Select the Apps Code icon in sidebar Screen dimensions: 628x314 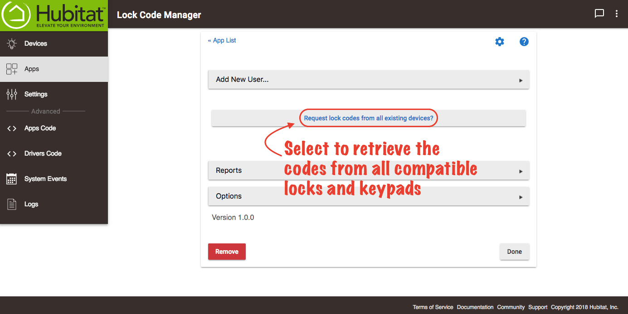tap(12, 128)
